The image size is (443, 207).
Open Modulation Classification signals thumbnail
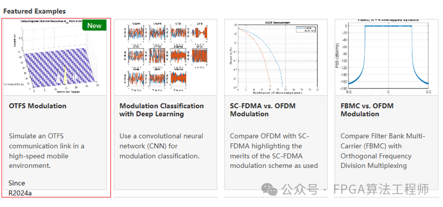pyautogui.click(x=165, y=57)
